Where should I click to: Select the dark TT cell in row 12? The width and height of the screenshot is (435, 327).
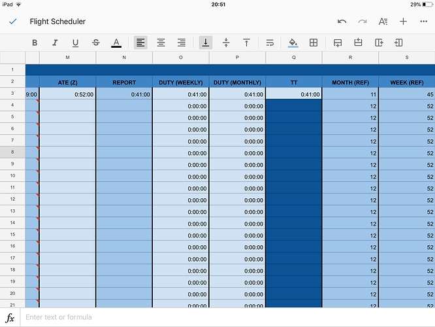click(294, 199)
